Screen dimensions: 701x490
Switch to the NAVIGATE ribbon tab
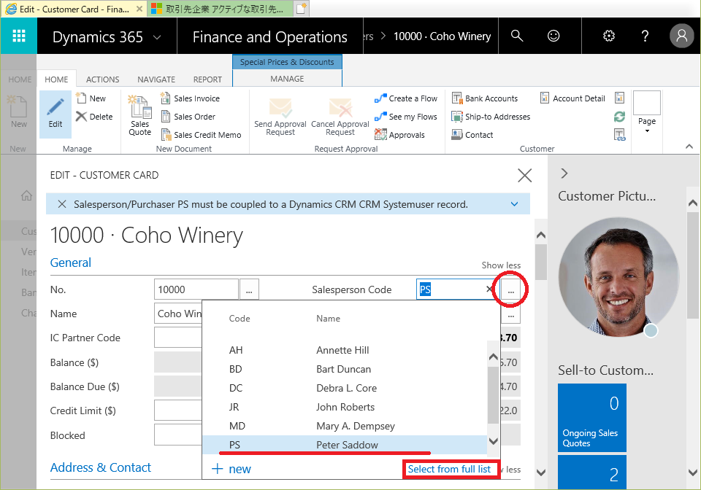click(156, 79)
